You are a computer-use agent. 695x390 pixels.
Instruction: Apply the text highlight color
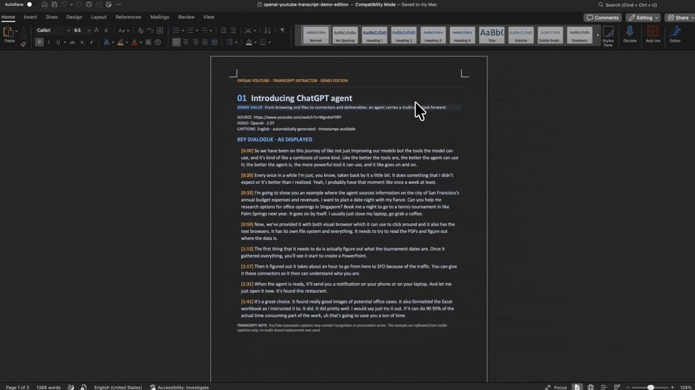[120, 42]
